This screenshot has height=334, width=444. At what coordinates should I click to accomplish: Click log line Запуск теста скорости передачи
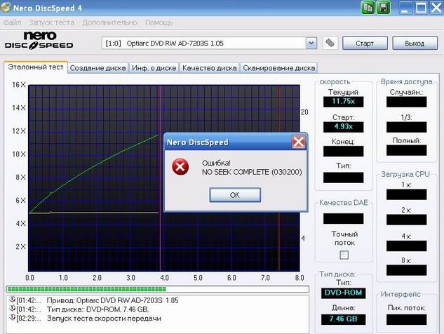pos(104,319)
